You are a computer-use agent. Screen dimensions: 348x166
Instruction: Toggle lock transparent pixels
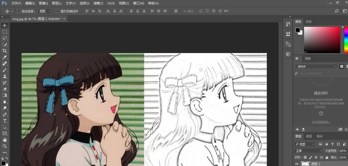tap(305, 157)
